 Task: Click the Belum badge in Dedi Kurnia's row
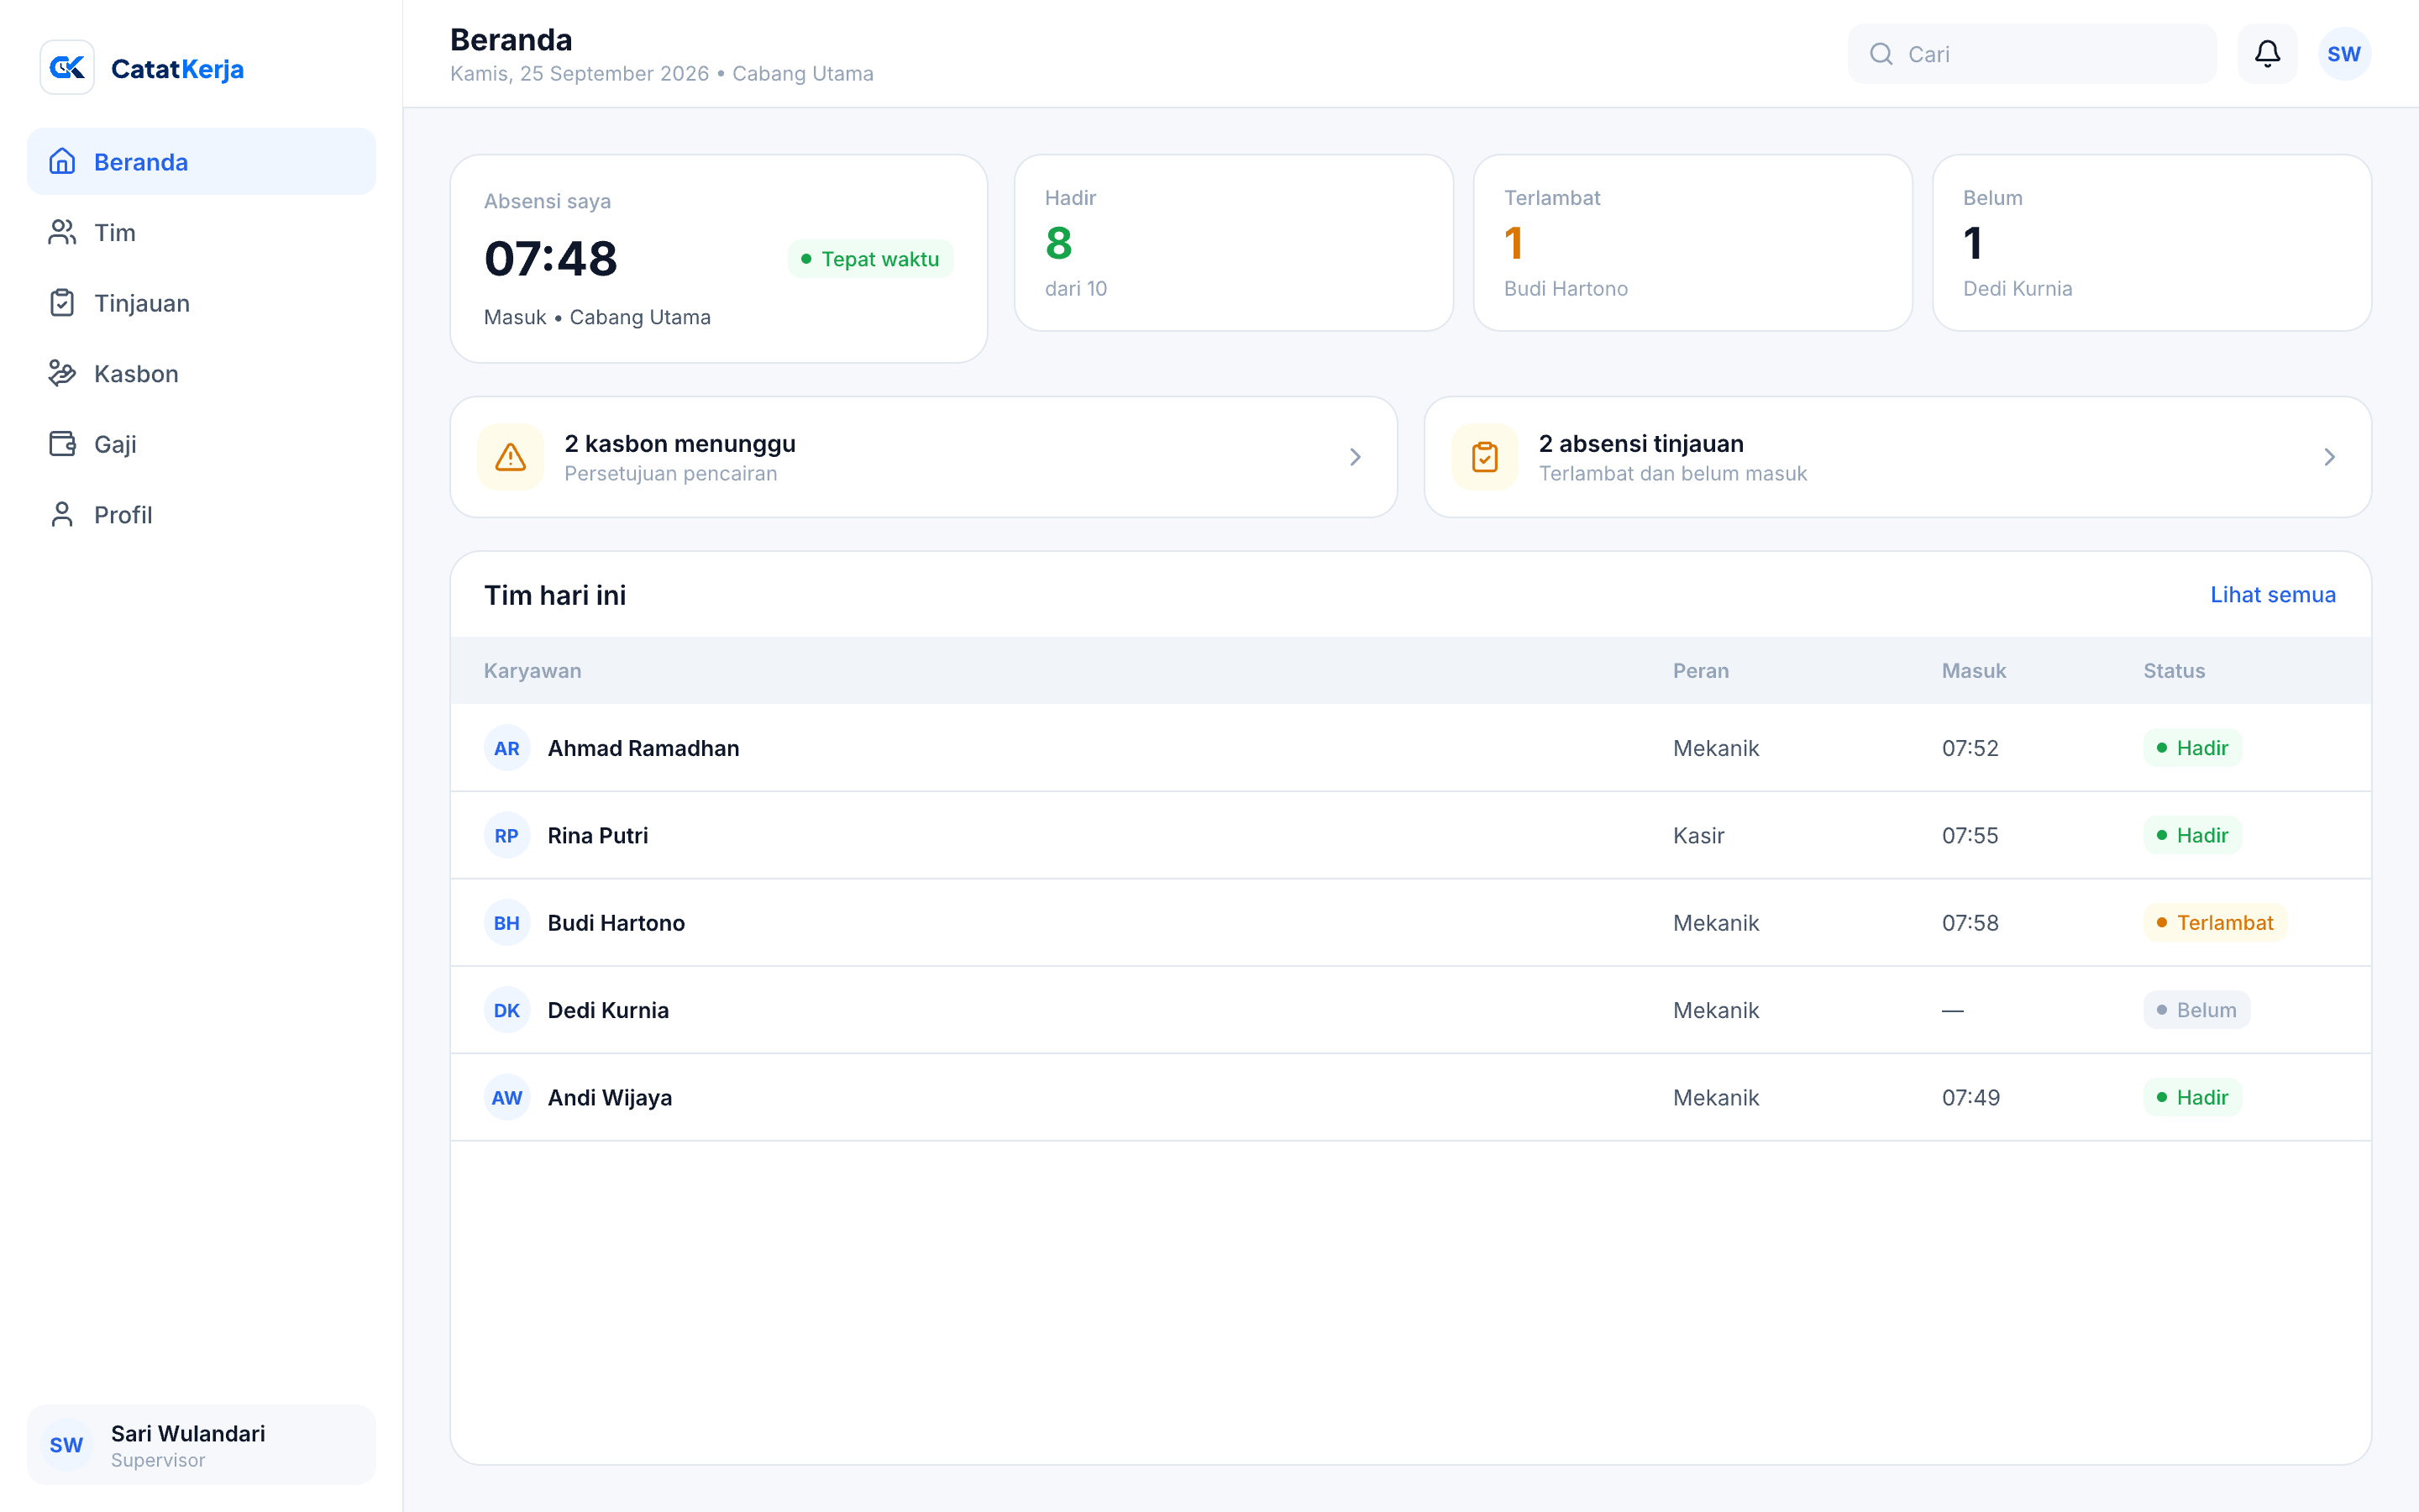(2196, 1010)
